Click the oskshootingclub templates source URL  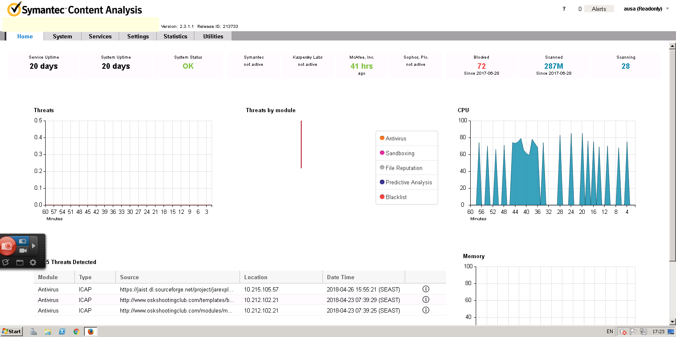pyautogui.click(x=177, y=300)
